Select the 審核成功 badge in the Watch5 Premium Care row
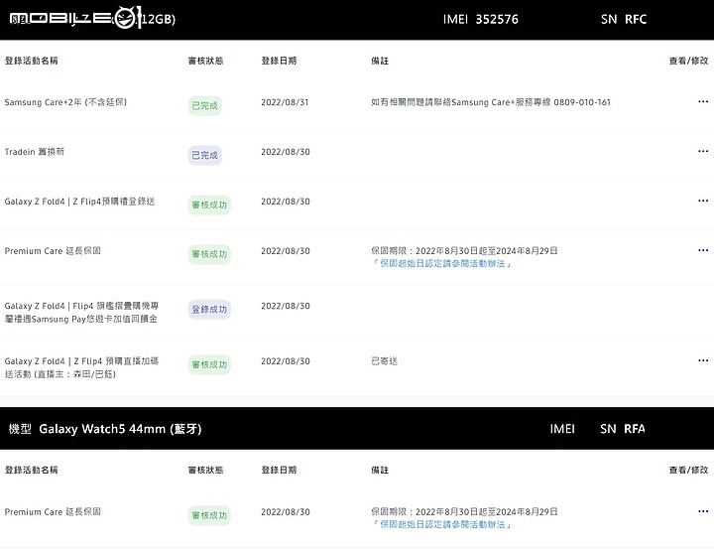This screenshot has height=549, width=714. (x=209, y=515)
